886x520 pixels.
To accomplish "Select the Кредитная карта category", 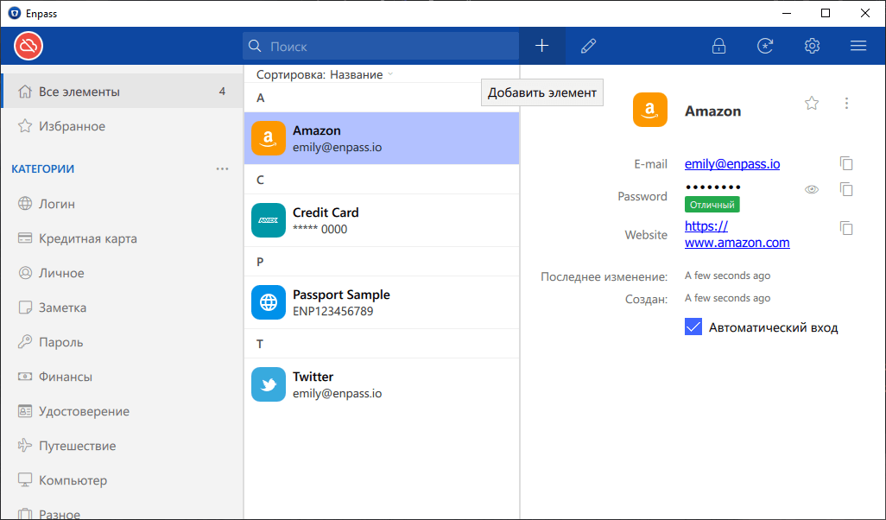I will (x=122, y=238).
